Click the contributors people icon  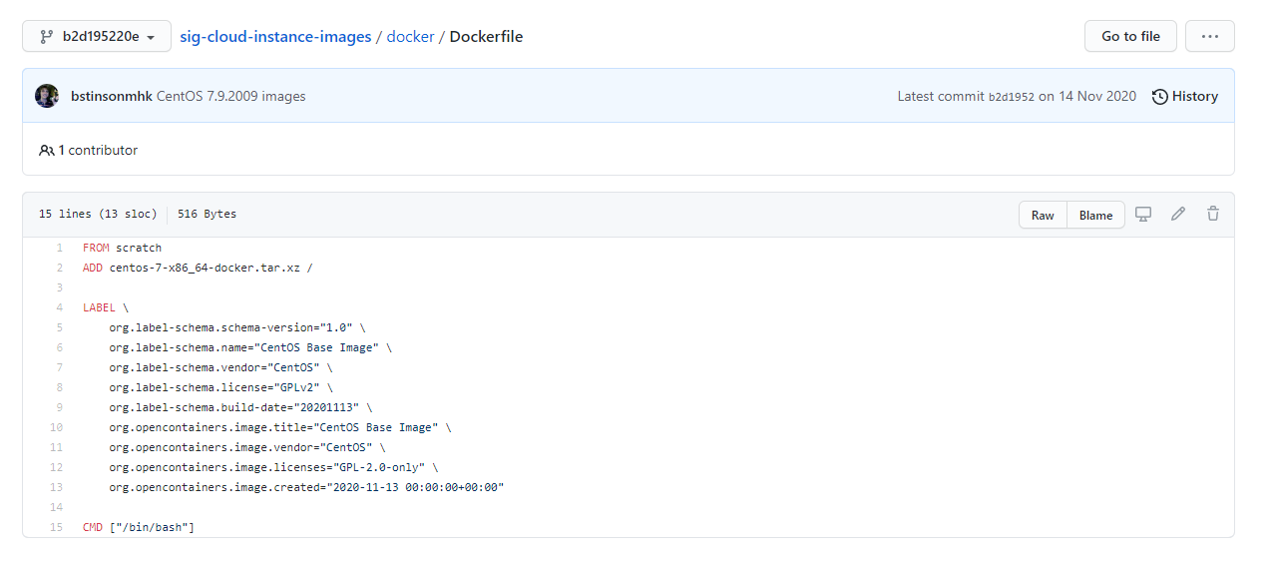(47, 150)
